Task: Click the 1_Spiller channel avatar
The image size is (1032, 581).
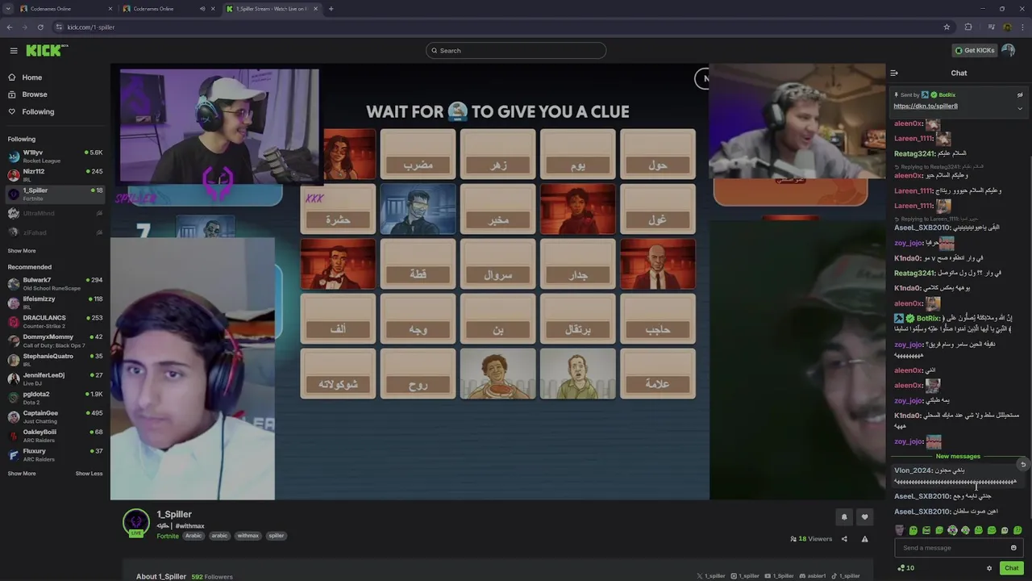Action: pos(135,522)
